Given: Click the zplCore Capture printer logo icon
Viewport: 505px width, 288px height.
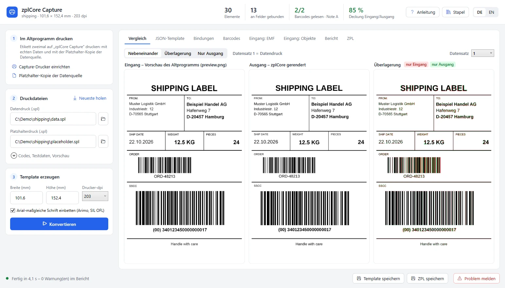Looking at the screenshot, I should pos(12,12).
